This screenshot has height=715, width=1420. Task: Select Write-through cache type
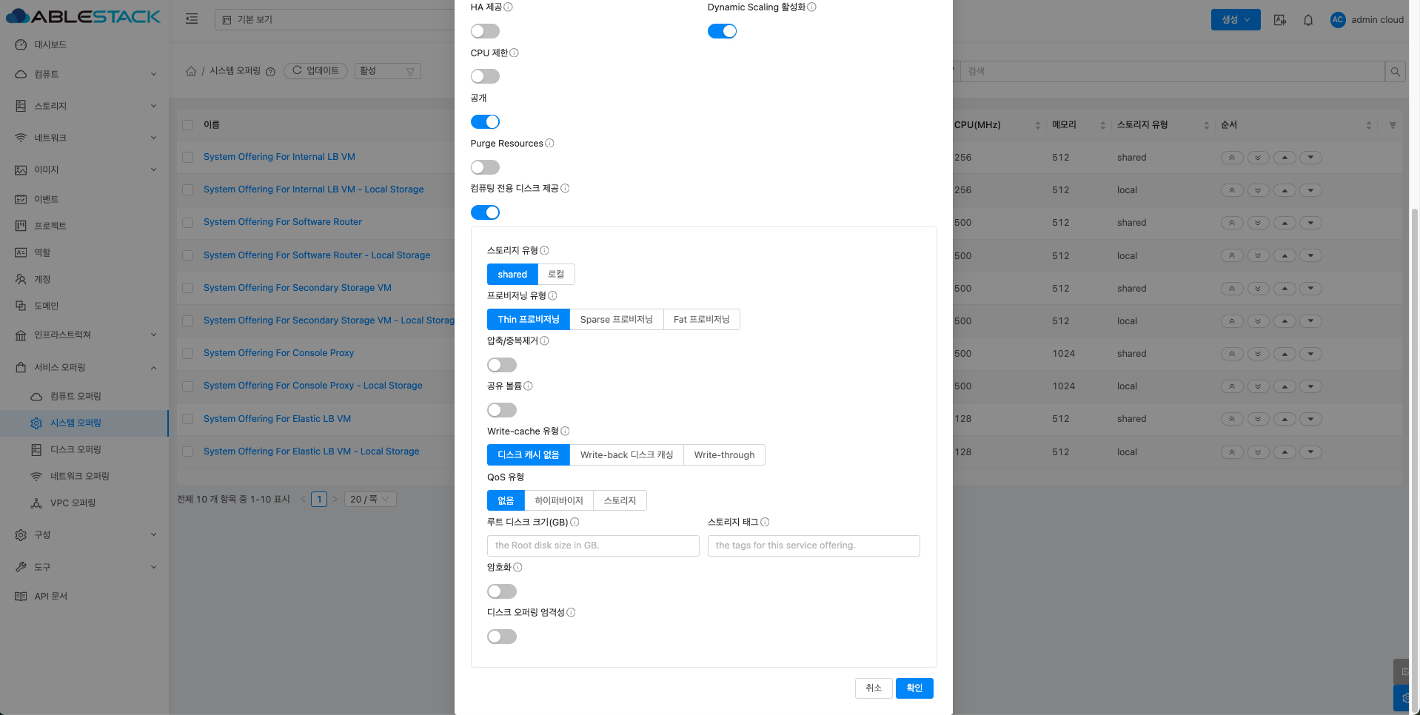(x=723, y=455)
